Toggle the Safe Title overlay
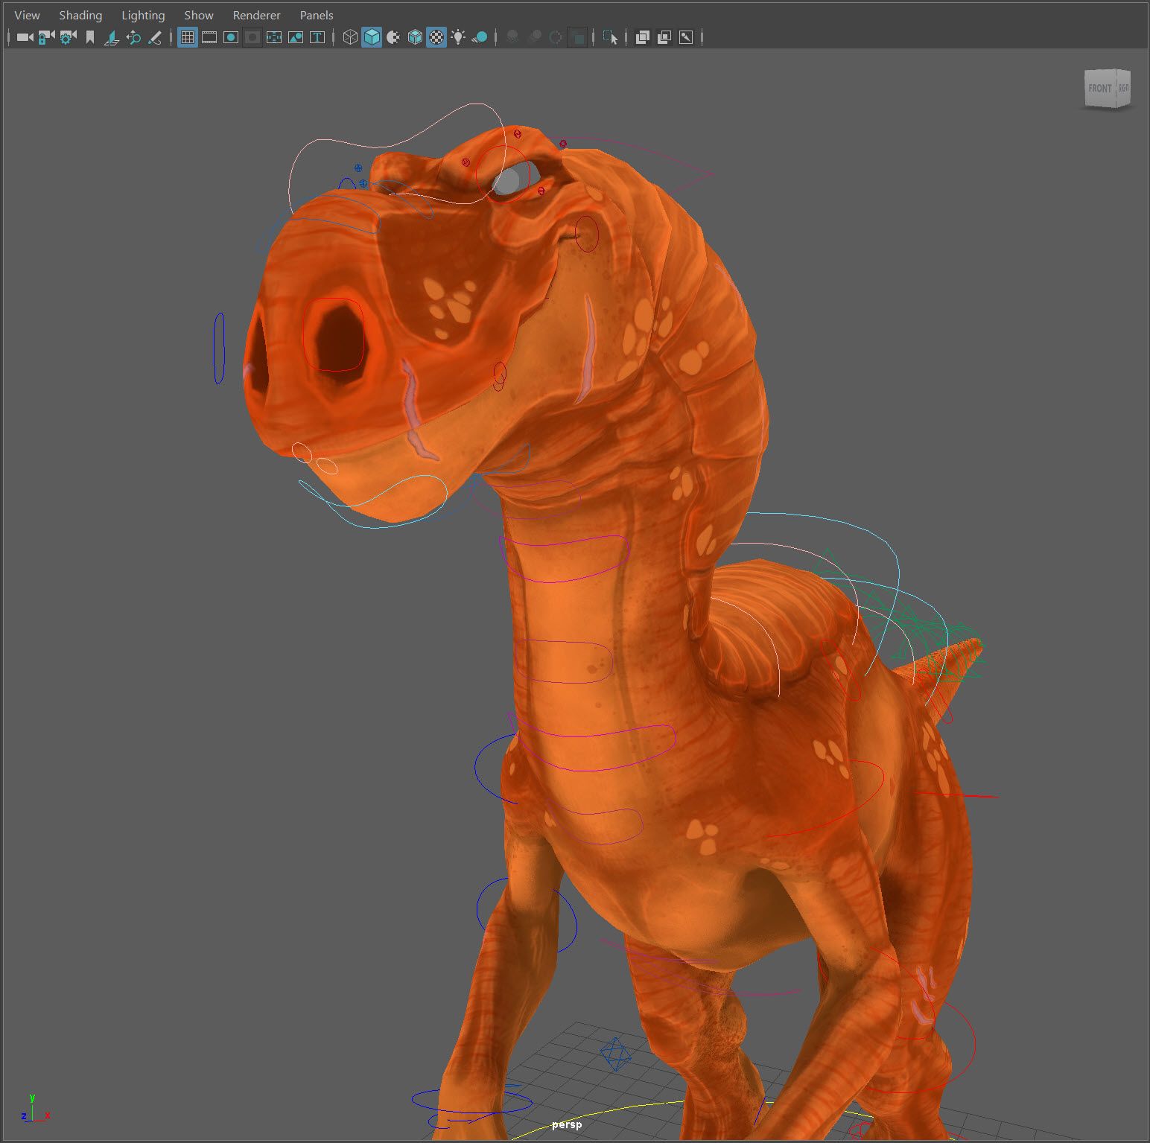The image size is (1150, 1143). pos(317,37)
